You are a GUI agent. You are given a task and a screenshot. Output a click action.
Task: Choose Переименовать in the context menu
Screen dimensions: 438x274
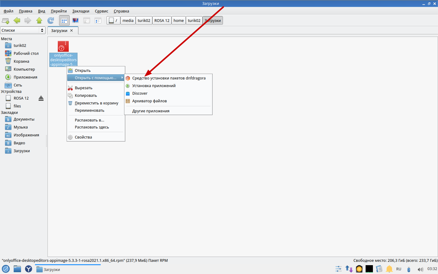click(96, 111)
